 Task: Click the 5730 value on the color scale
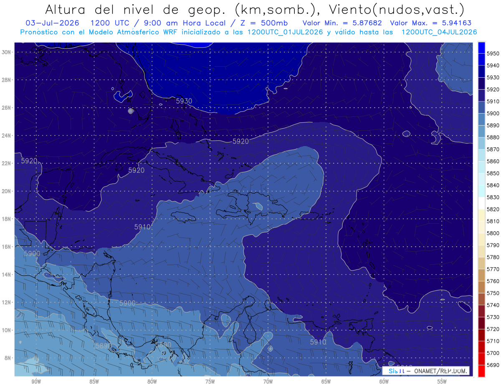(493, 317)
